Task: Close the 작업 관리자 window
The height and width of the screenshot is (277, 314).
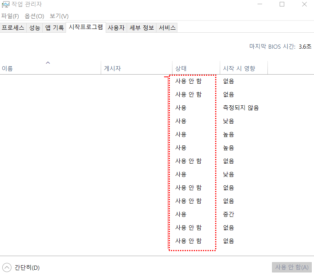Action: [304, 4]
